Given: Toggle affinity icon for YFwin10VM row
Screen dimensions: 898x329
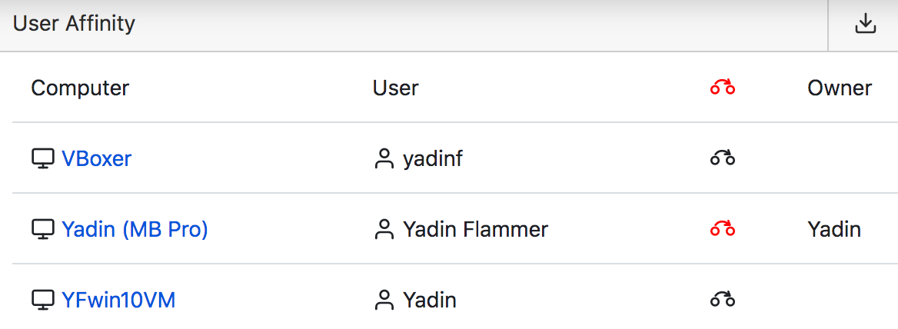Looking at the screenshot, I should click(722, 300).
